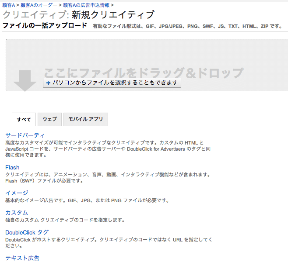Viewport: 288px width, 262px height.
Task: Click the テキスト広告 link
Action: tap(22, 258)
